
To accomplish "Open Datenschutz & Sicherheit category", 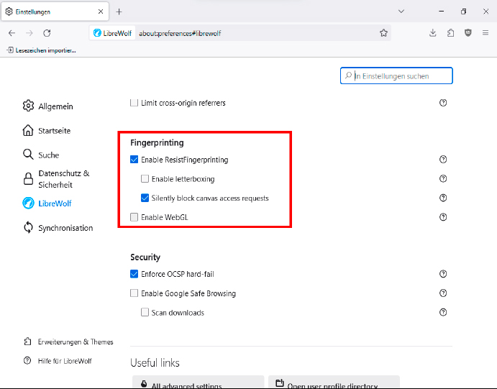I will (56, 179).
